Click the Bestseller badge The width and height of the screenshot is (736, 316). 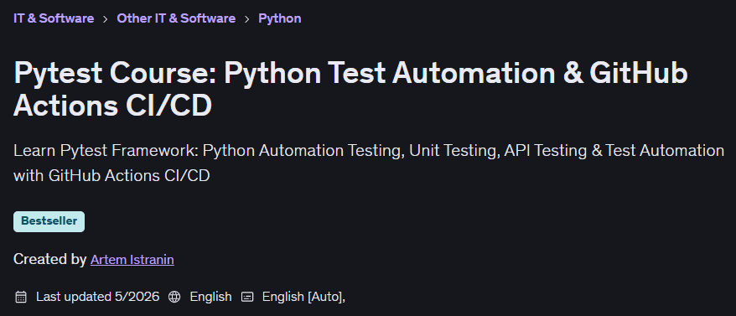pos(49,221)
